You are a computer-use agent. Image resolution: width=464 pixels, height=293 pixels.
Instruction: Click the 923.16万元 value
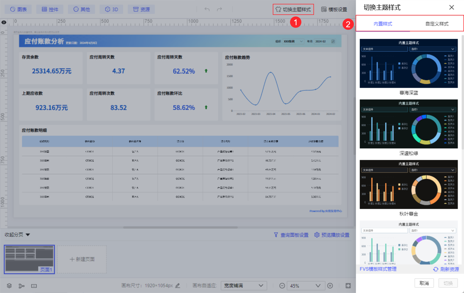(x=51, y=107)
